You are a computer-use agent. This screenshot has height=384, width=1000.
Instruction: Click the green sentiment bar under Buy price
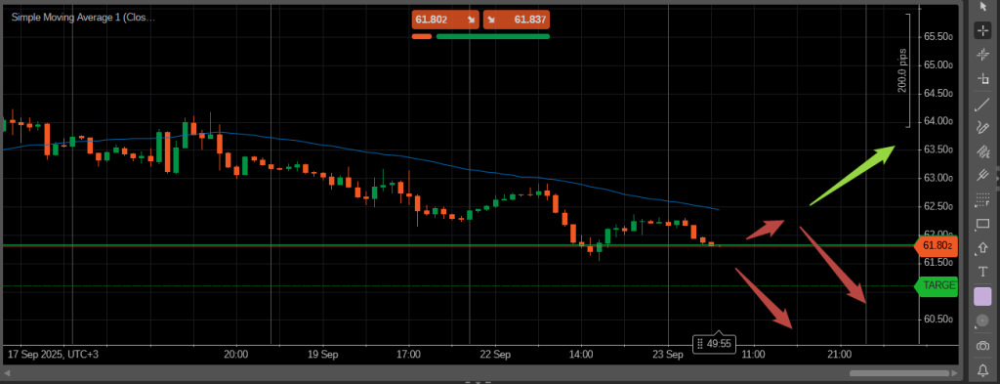click(x=493, y=36)
